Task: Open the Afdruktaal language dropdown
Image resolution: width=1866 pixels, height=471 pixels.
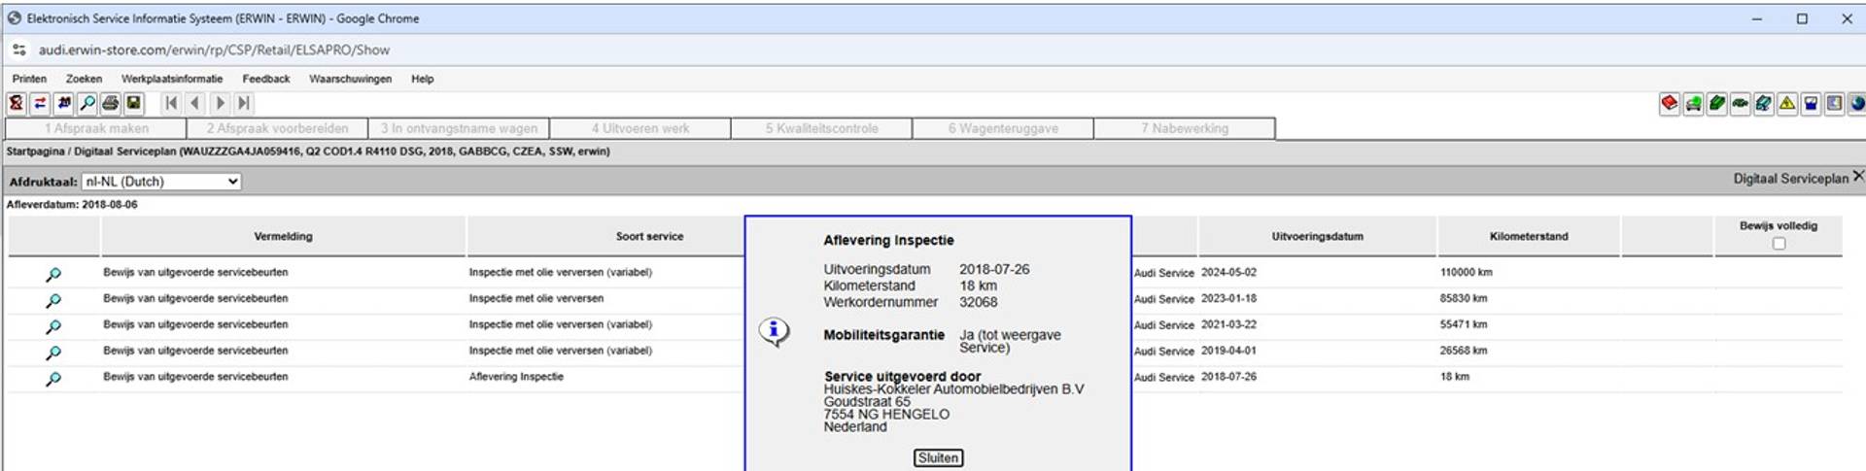Action: pyautogui.click(x=161, y=182)
